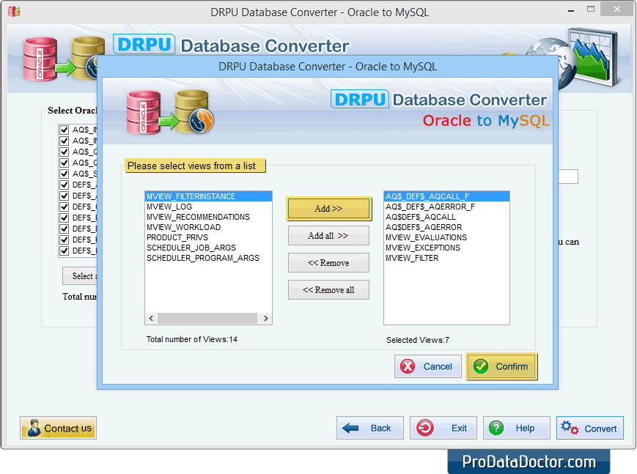637x474 pixels.
Task: Minimize the main Database Converter window
Action: [x=571, y=10]
